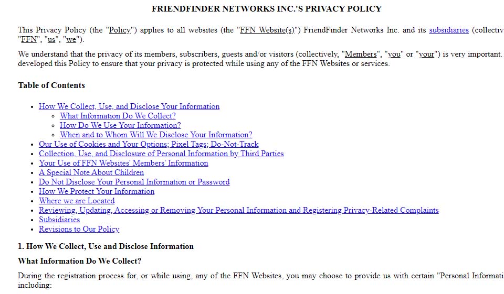This screenshot has width=504, height=294.
Task: Open the What Information Do We Collect contents link
Action: pyautogui.click(x=118, y=116)
